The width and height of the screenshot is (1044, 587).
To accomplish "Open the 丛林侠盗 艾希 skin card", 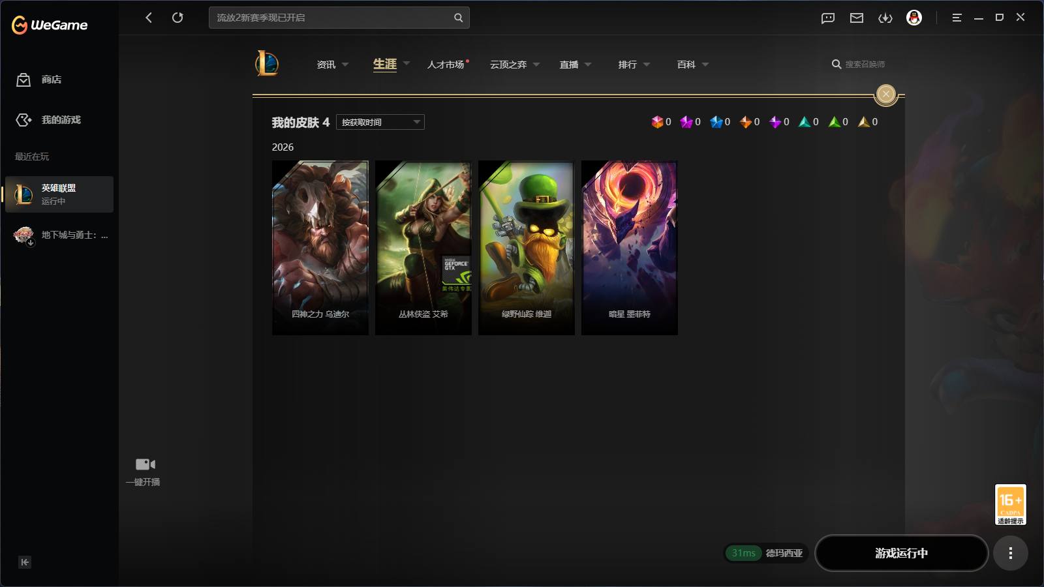I will (423, 248).
